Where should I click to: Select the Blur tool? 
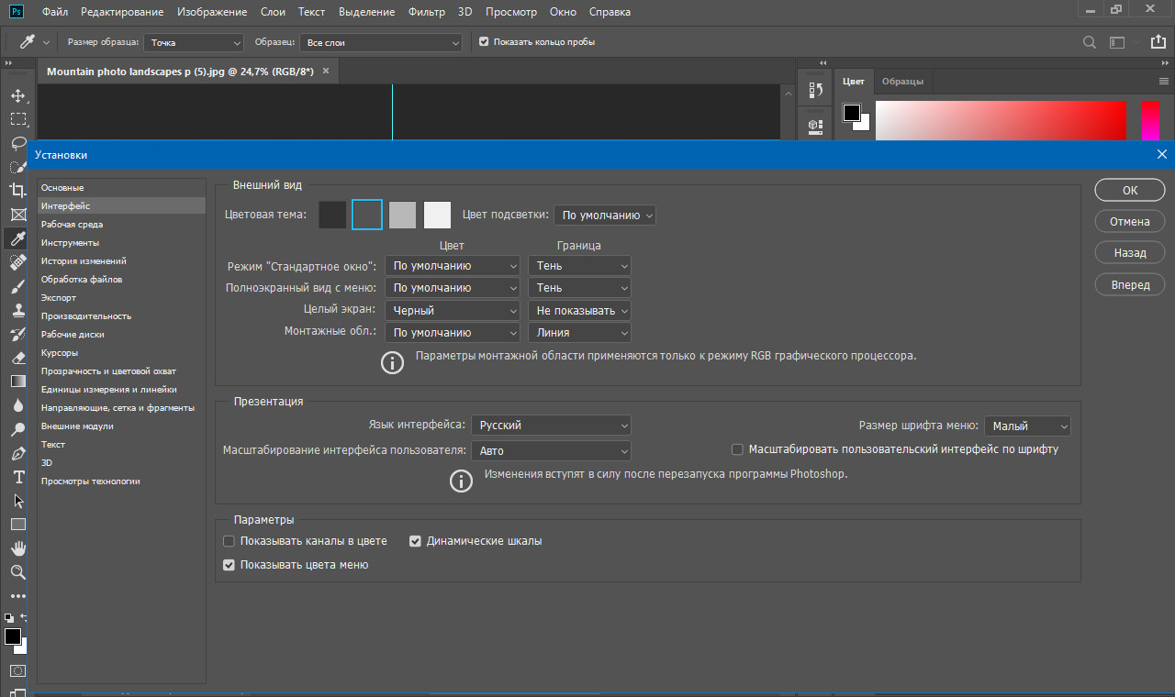pyautogui.click(x=17, y=405)
